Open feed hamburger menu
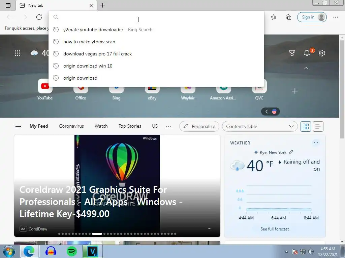Screen dimensions: 345x258 point(18,126)
